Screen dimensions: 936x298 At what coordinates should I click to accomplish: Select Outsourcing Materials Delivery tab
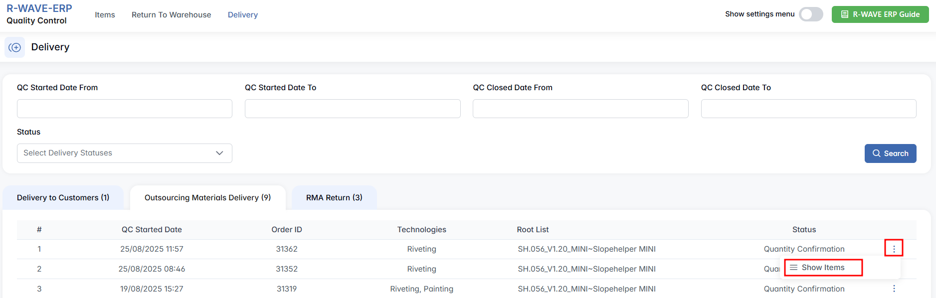(207, 198)
